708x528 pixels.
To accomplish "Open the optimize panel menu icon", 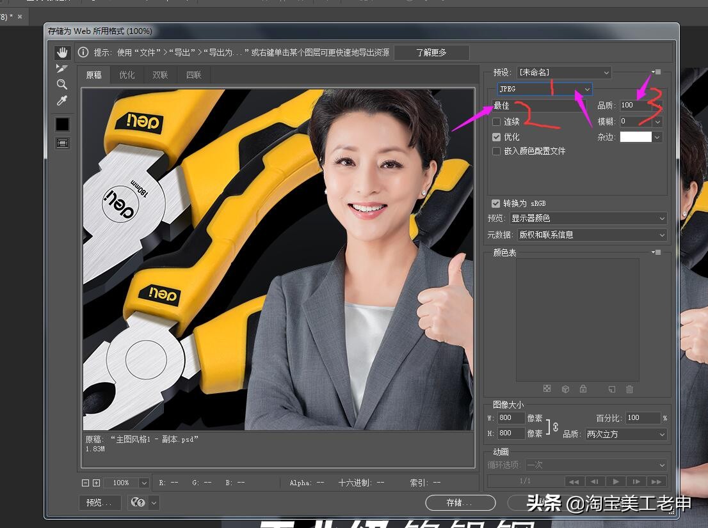I will pos(656,72).
